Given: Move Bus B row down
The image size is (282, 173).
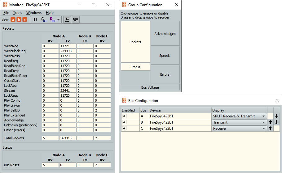Looking at the screenshot, I should [x=276, y=122].
